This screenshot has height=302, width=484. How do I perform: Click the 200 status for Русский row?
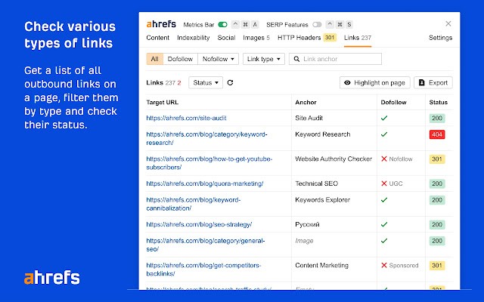[437, 225]
